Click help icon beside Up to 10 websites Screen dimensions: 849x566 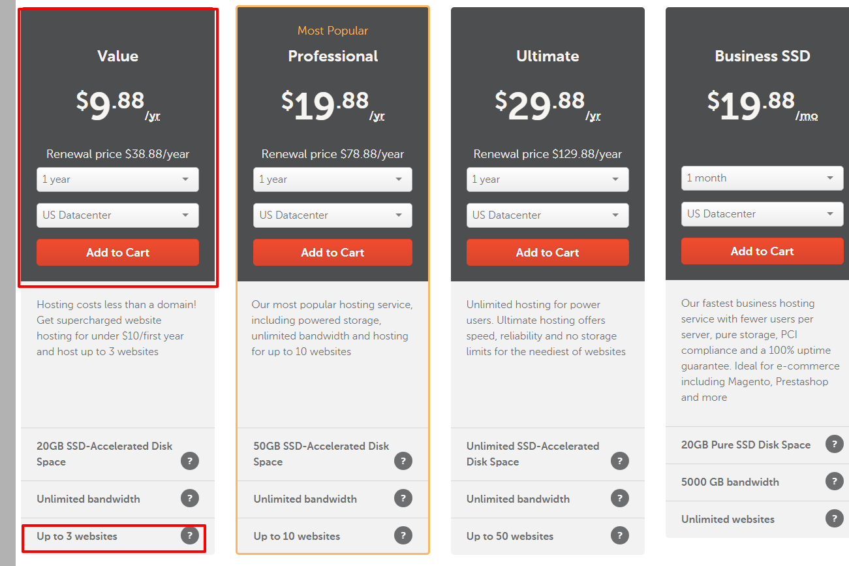(403, 536)
